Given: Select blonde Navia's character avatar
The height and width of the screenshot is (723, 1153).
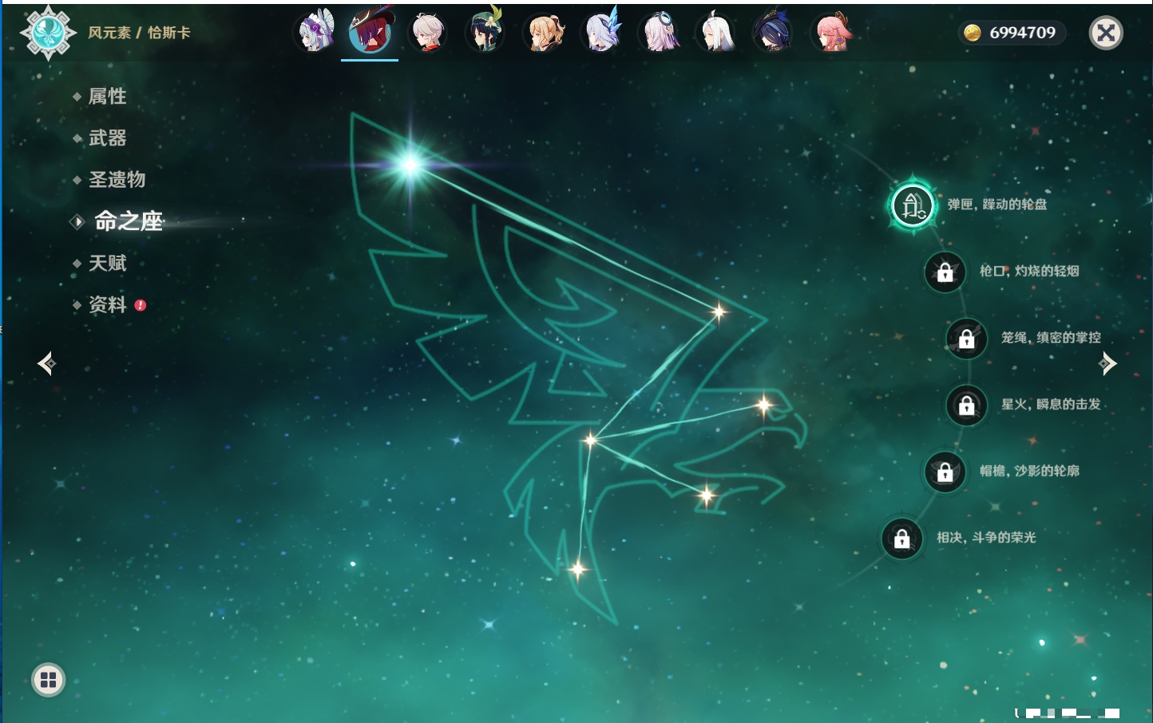Looking at the screenshot, I should 543,33.
